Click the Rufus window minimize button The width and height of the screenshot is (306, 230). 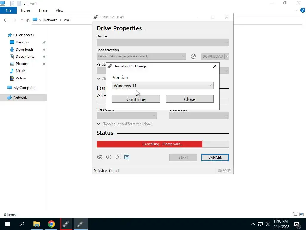(199, 17)
